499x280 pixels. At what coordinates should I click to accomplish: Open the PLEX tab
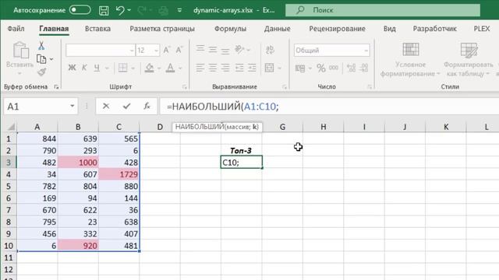coord(482,29)
